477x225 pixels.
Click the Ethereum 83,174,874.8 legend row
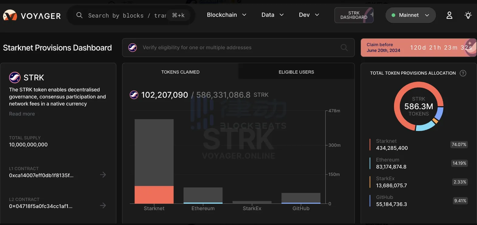(419, 163)
